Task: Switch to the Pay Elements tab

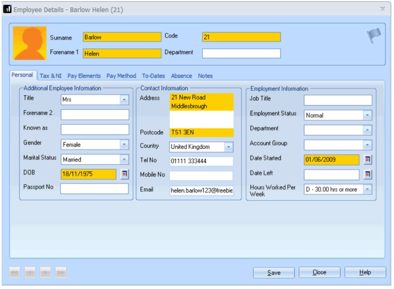Action: 84,76
